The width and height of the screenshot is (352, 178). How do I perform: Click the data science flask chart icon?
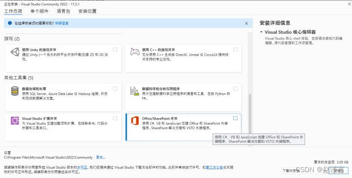coord(135,91)
